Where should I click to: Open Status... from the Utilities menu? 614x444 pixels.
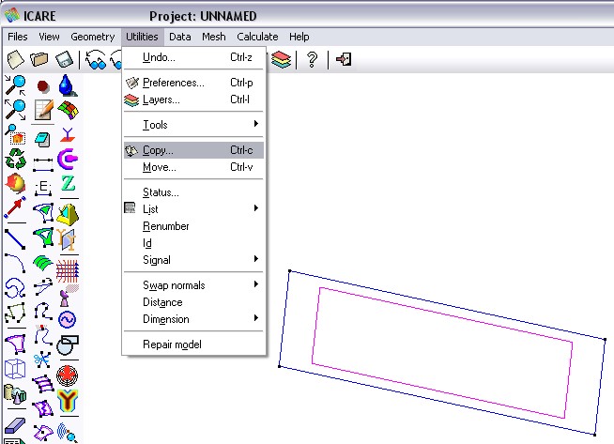pyautogui.click(x=193, y=192)
